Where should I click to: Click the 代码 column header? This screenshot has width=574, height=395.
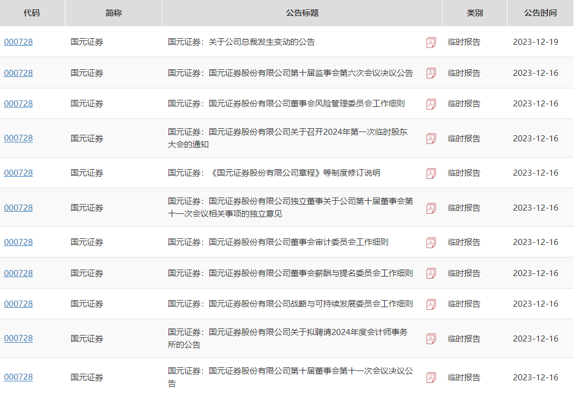tap(32, 13)
